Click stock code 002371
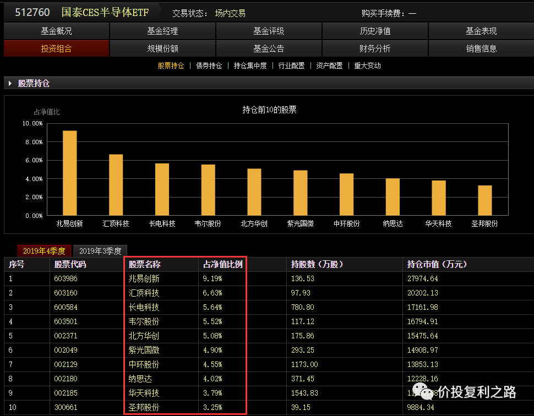This screenshot has height=416, width=534. (66, 336)
